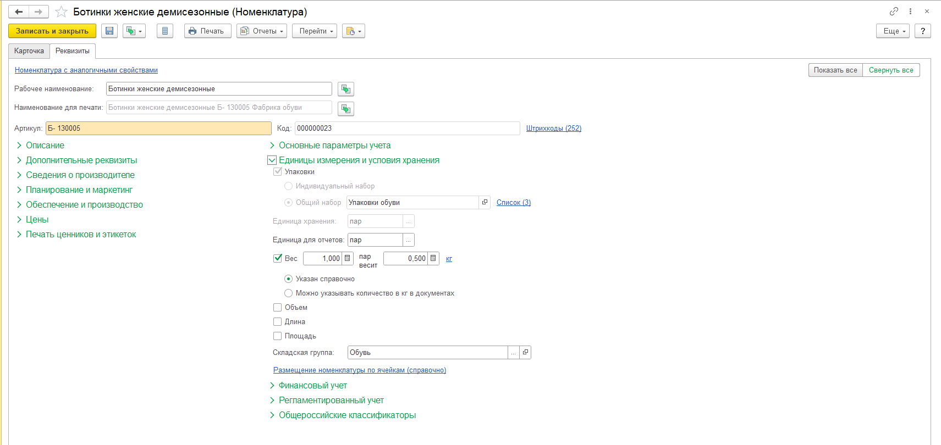941x445 pixels.
Task: Click the Показать все button
Action: [835, 70]
